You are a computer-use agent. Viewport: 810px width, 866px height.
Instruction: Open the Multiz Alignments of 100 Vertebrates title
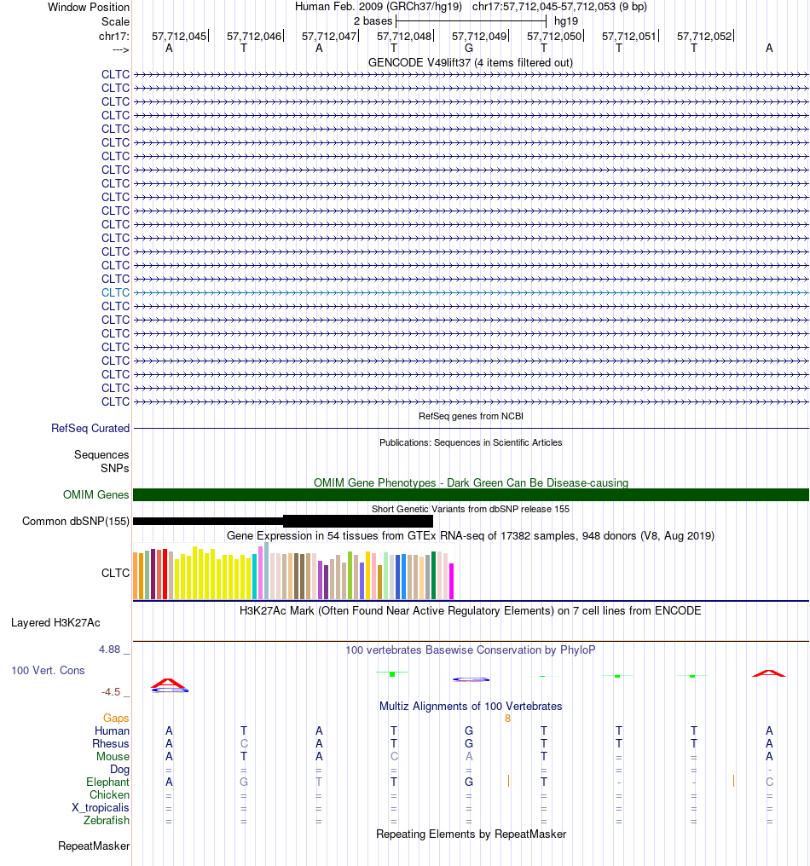(471, 706)
